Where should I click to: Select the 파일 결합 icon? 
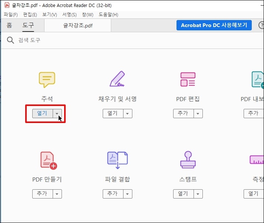(x=118, y=160)
